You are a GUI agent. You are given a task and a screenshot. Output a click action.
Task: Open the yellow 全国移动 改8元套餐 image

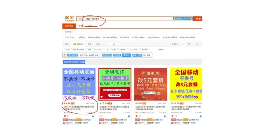coord(186,84)
